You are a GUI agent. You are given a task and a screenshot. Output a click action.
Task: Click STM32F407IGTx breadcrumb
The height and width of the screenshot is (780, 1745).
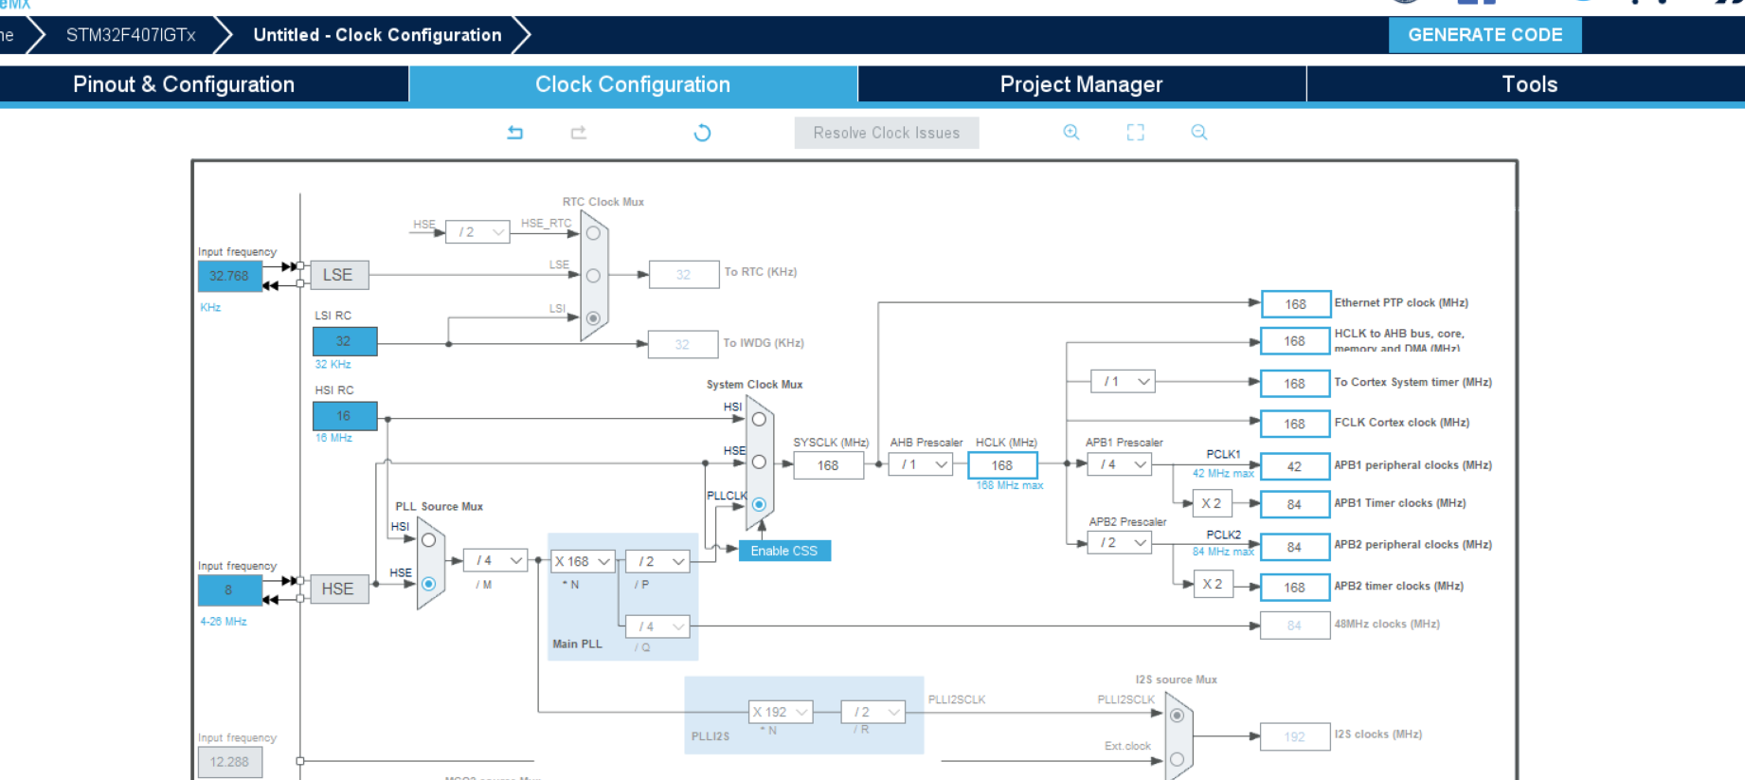131,35
